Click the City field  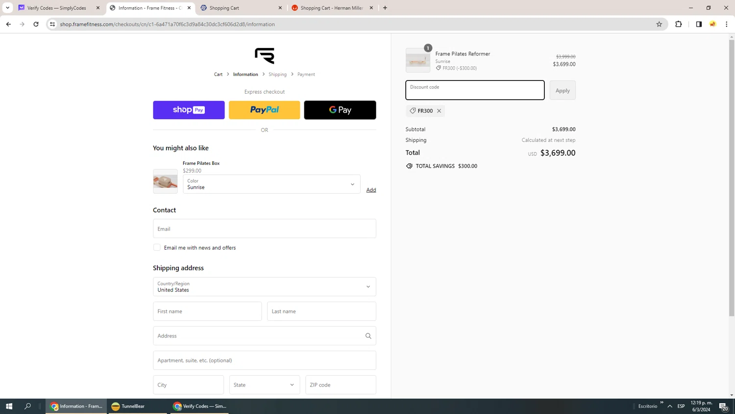tap(188, 385)
